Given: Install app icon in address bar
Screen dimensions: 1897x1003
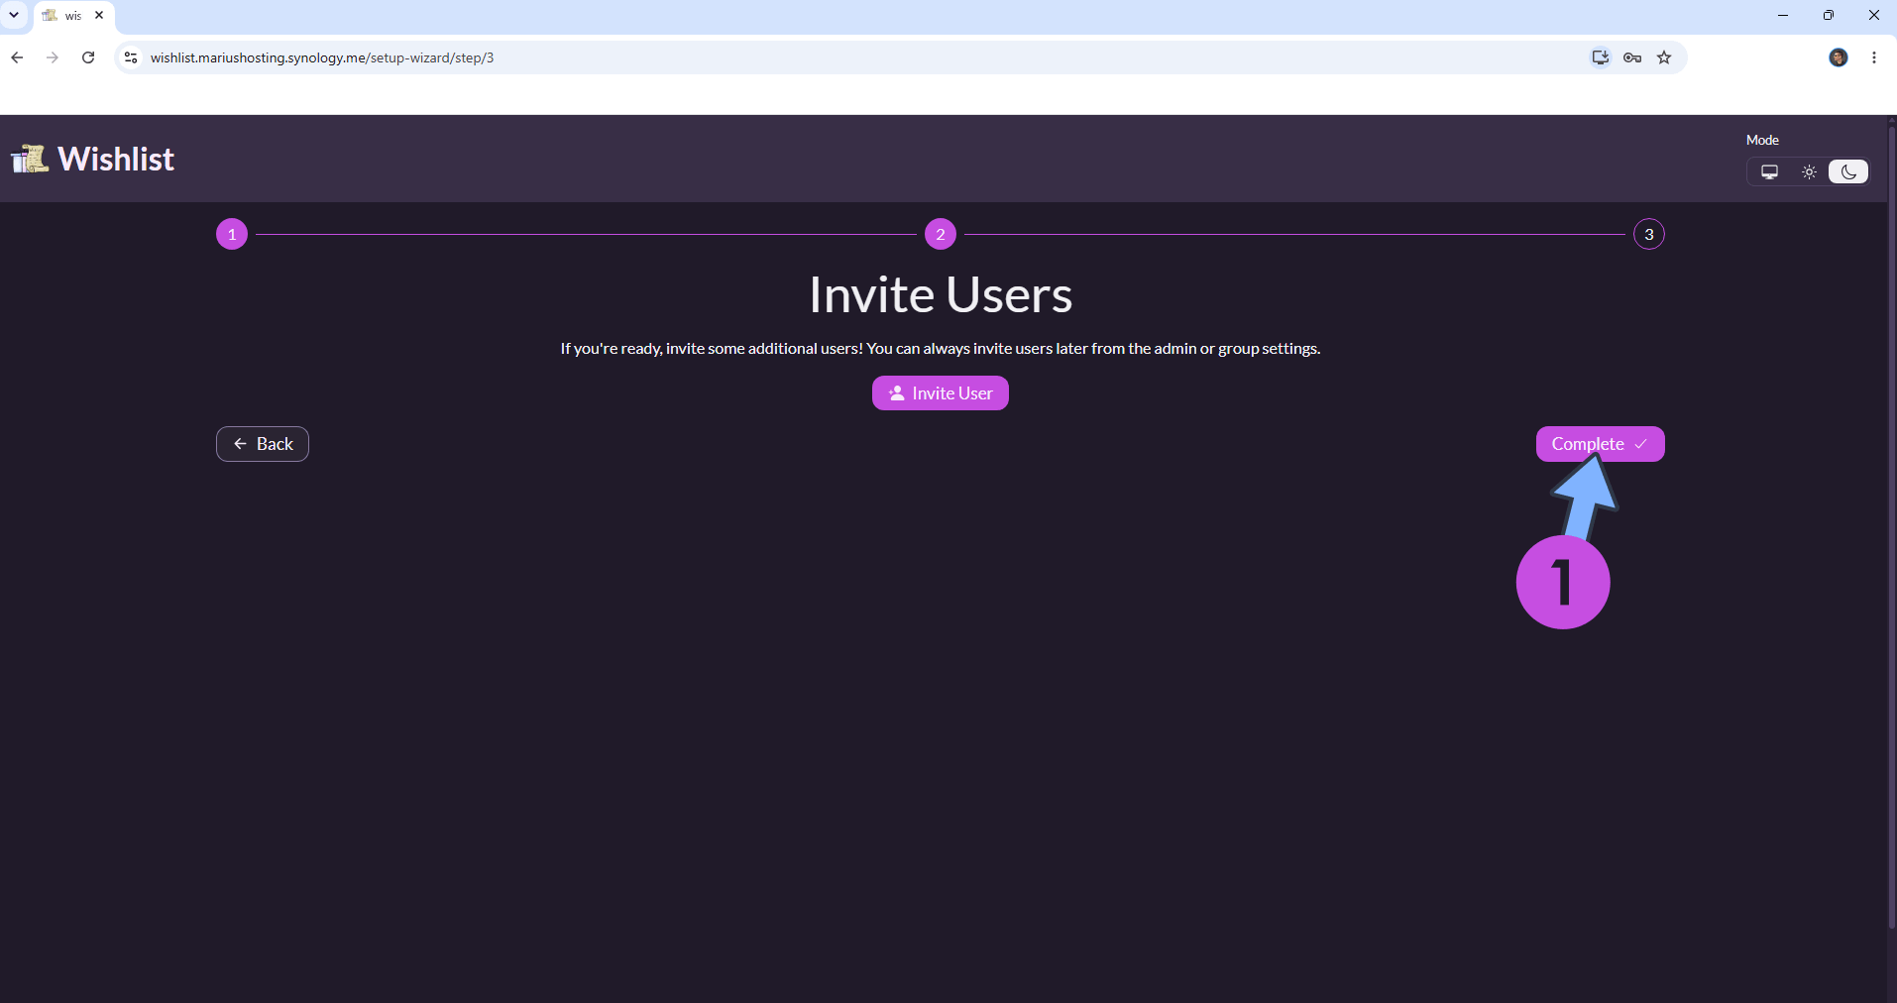Looking at the screenshot, I should pyautogui.click(x=1600, y=57).
